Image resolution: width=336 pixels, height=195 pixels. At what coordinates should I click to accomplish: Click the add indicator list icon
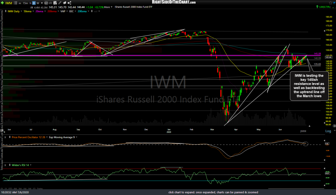tap(55, 3)
